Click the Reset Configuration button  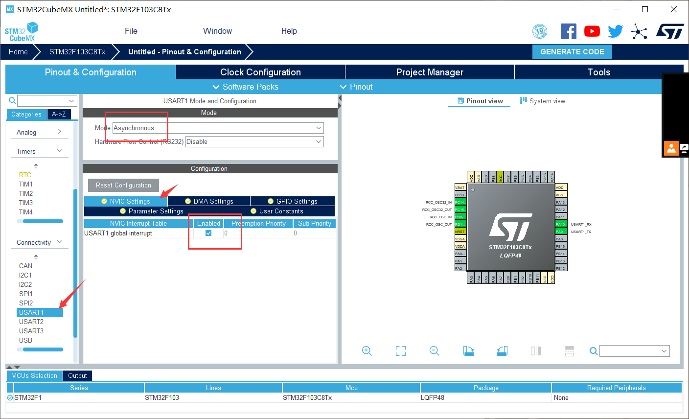point(123,185)
